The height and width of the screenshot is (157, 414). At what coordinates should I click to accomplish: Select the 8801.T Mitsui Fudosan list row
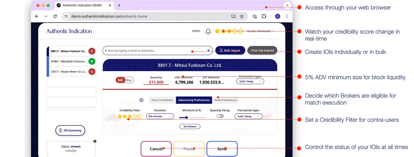pyautogui.click(x=71, y=51)
